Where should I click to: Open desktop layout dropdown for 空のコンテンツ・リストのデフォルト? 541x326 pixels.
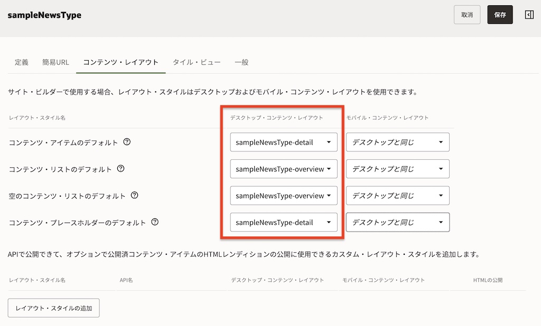(283, 196)
